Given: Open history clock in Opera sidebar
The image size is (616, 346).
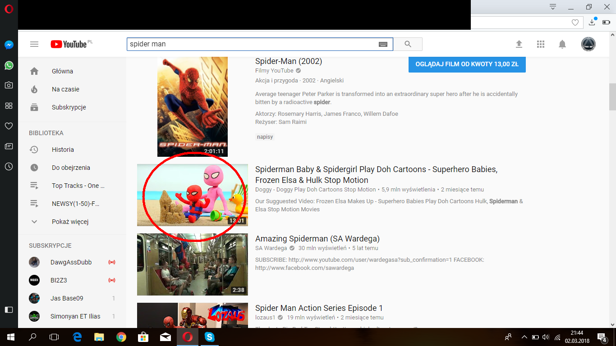Looking at the screenshot, I should [x=9, y=167].
